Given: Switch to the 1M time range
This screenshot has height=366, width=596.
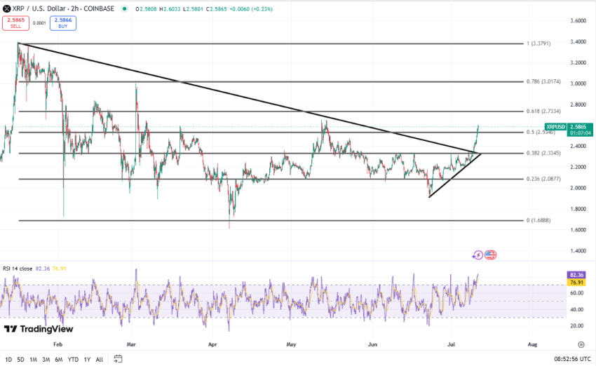Looking at the screenshot, I should click(x=33, y=359).
